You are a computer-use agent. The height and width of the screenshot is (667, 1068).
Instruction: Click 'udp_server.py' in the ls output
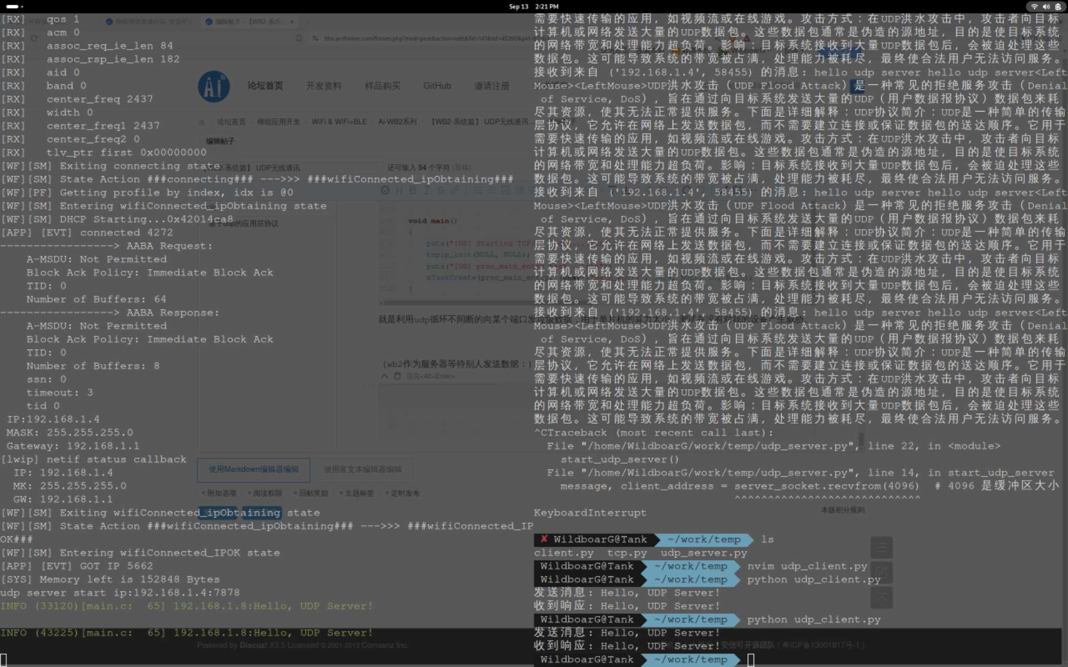click(x=703, y=553)
